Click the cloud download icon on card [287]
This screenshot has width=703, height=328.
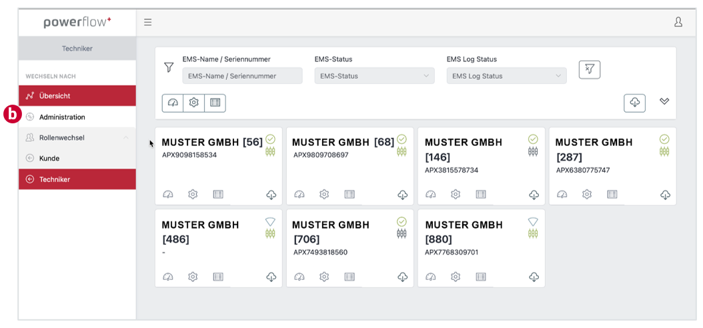(x=666, y=195)
